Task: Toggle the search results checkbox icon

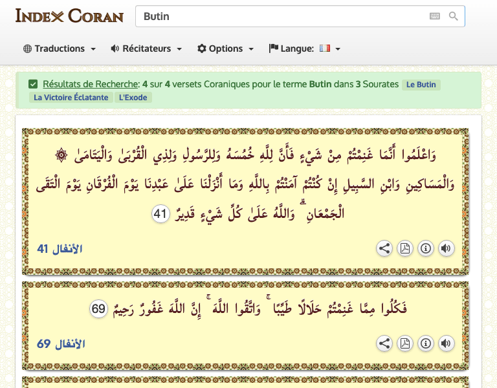Action: [33, 84]
